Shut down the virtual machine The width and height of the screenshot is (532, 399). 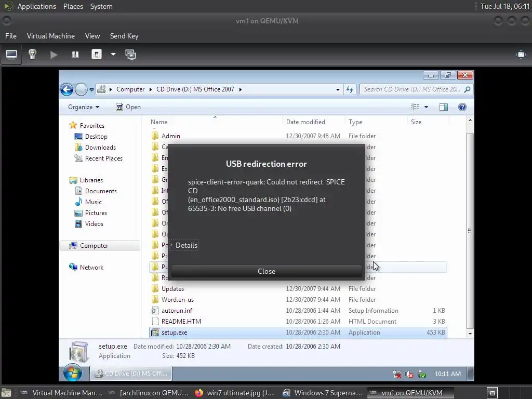pos(97,55)
